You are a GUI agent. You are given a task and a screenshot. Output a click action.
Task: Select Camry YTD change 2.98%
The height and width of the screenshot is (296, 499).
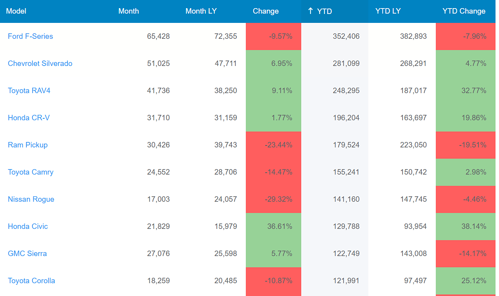tap(466, 172)
